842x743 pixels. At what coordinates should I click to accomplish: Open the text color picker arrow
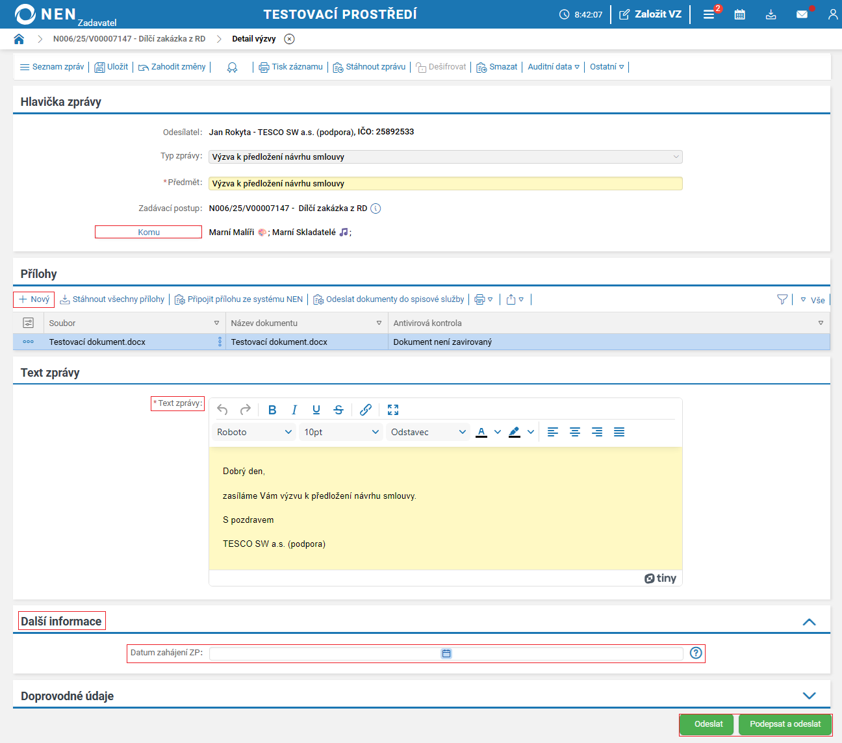498,432
